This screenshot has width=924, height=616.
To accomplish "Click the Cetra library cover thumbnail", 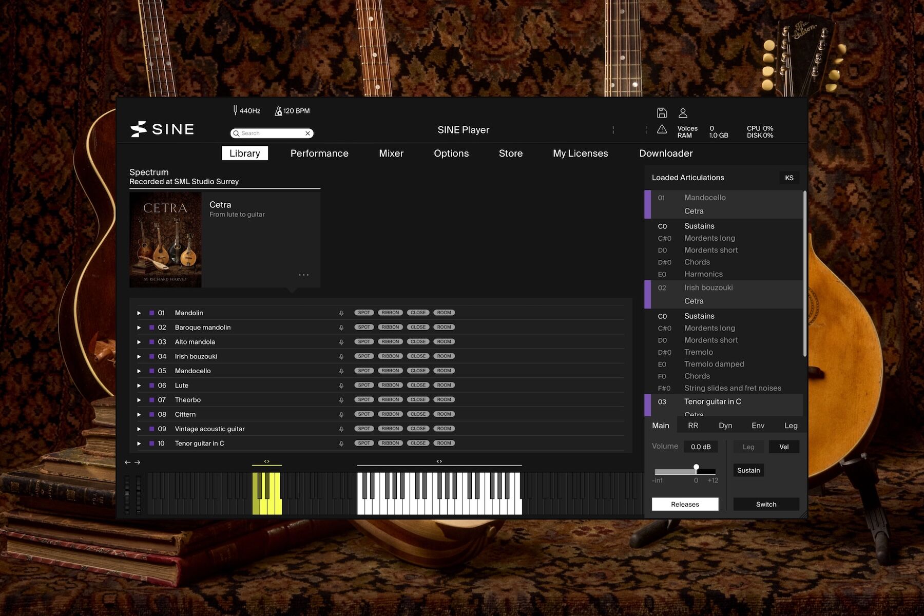I will click(x=165, y=240).
